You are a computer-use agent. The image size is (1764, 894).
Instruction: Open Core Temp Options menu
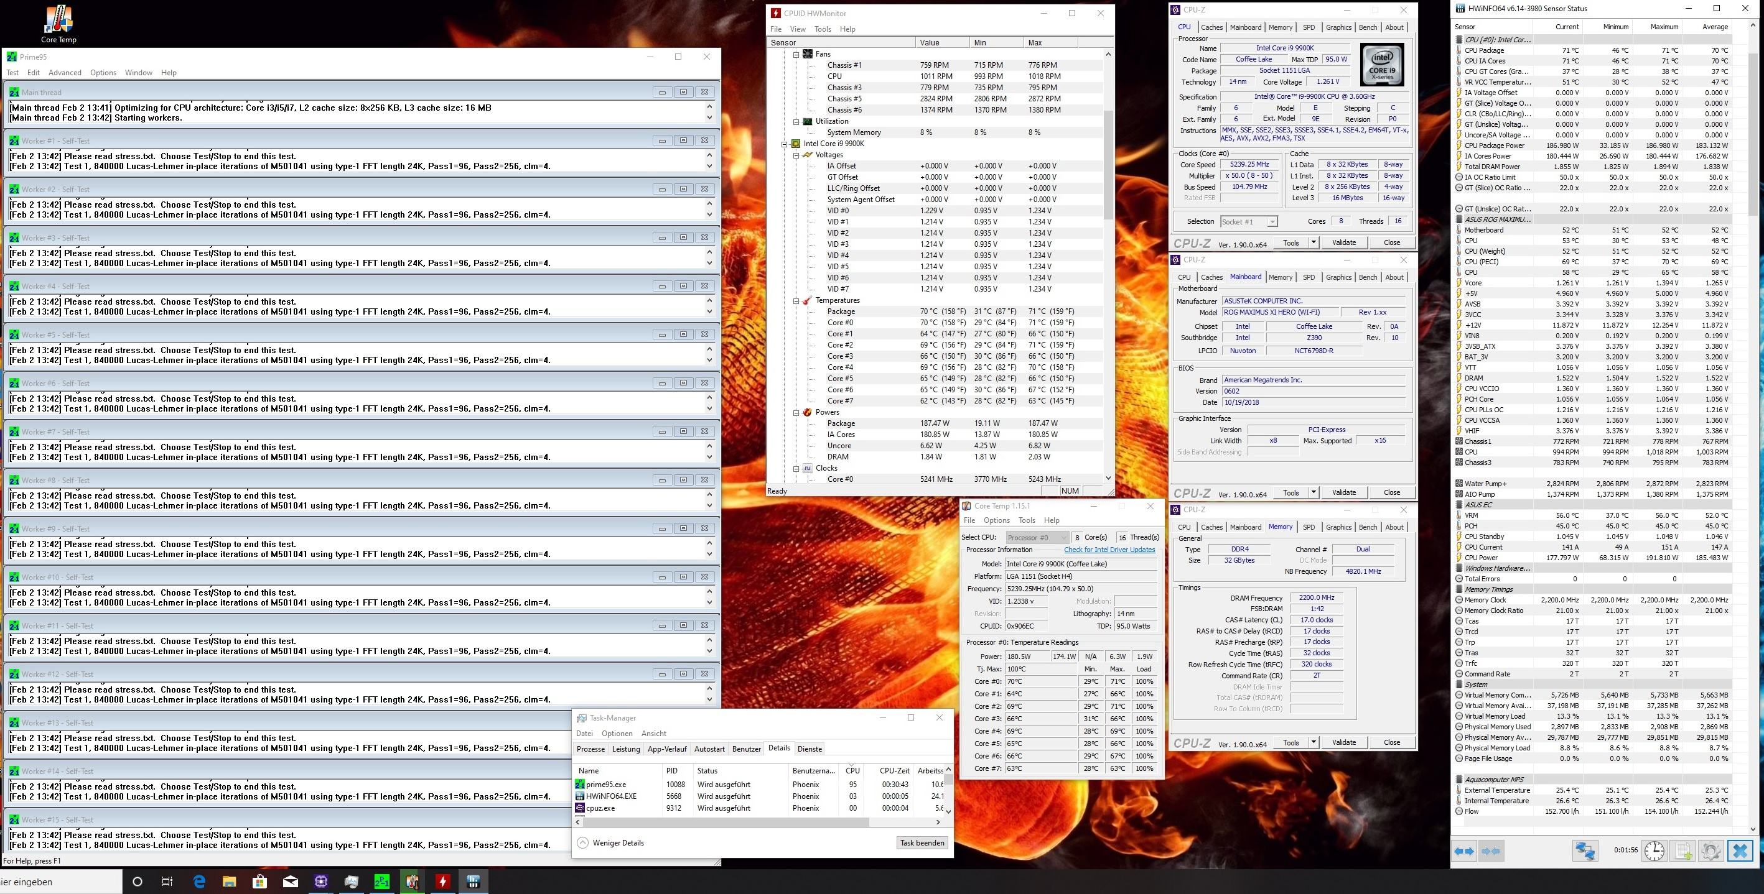[996, 520]
